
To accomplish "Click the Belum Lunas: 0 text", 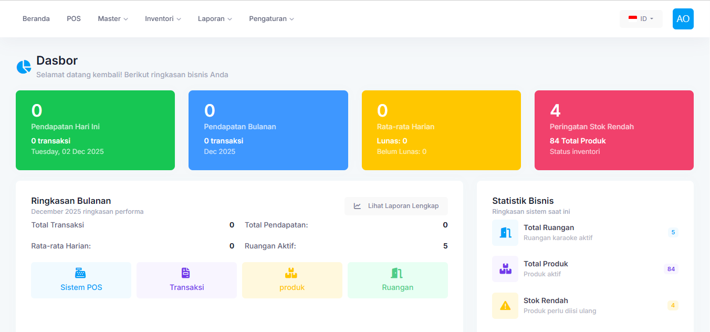I will click(x=402, y=151).
